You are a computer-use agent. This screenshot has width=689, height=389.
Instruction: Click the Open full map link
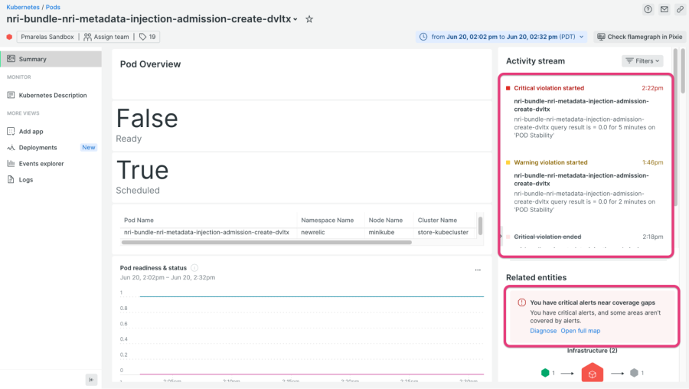pos(580,331)
